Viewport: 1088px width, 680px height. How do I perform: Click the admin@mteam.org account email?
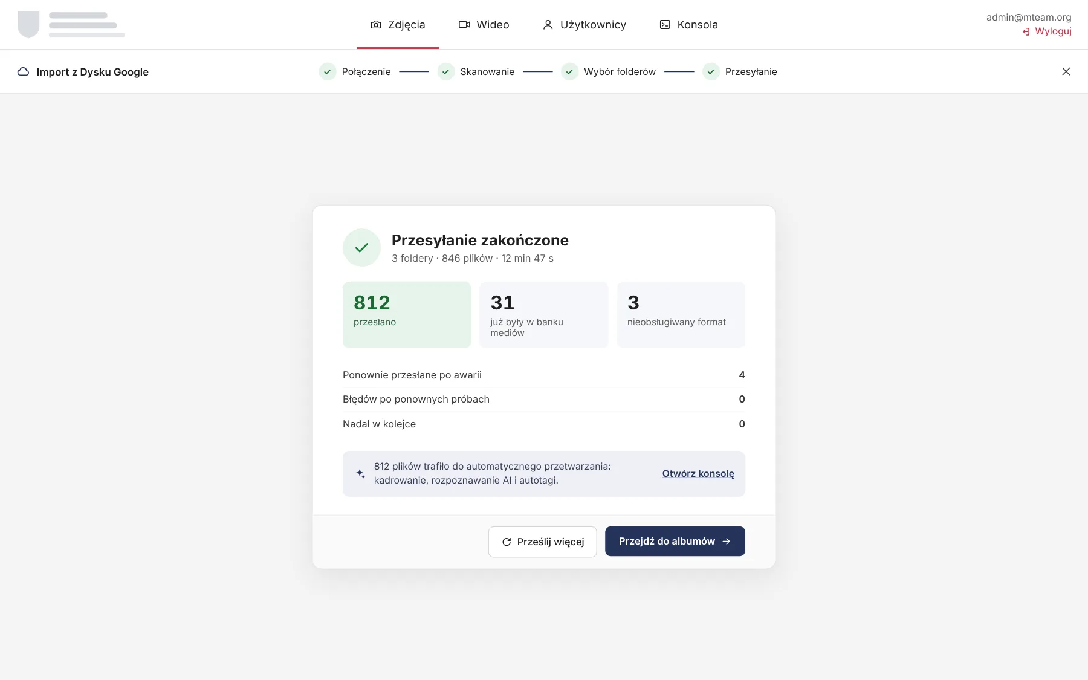[1029, 17]
